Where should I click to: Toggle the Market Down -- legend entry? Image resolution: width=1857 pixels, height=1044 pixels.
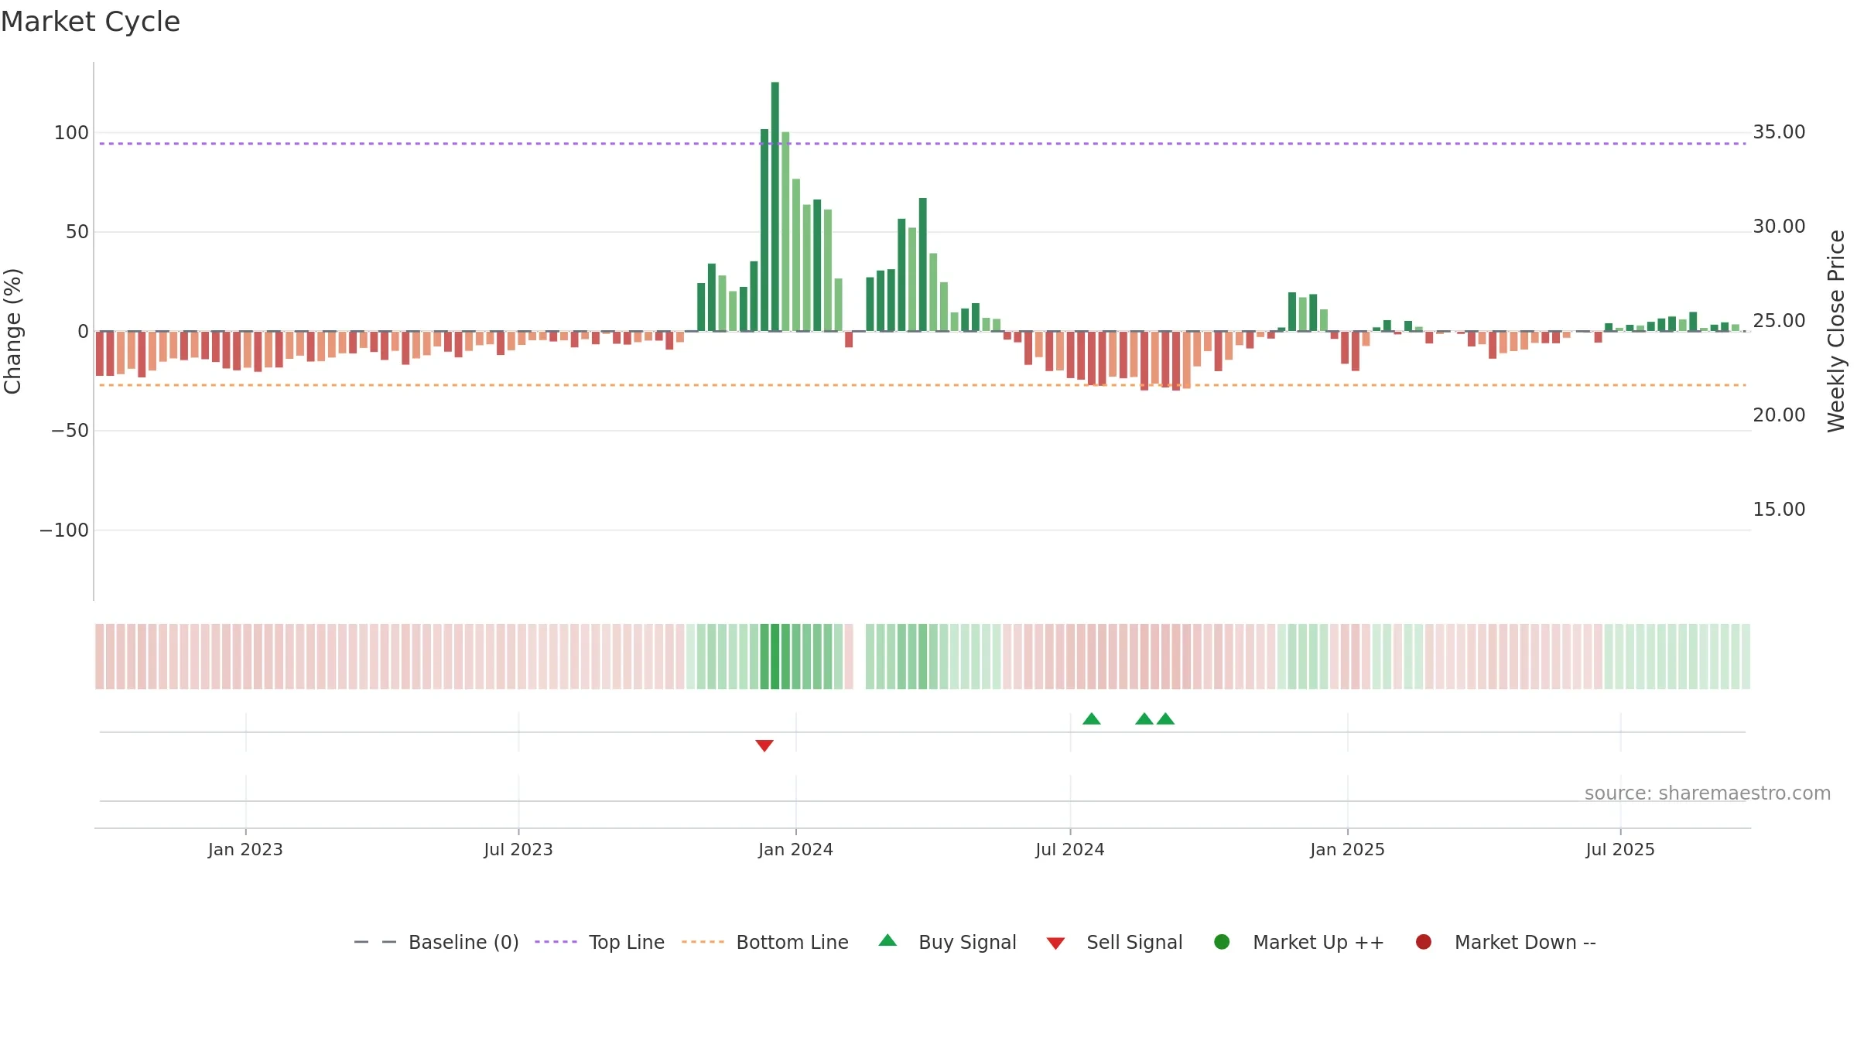tap(1505, 942)
